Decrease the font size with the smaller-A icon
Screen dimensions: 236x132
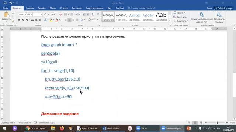[x=48, y=15]
